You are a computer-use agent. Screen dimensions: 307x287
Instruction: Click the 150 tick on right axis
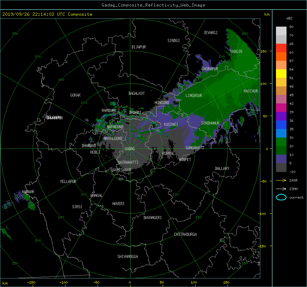pyautogui.click(x=264, y=51)
